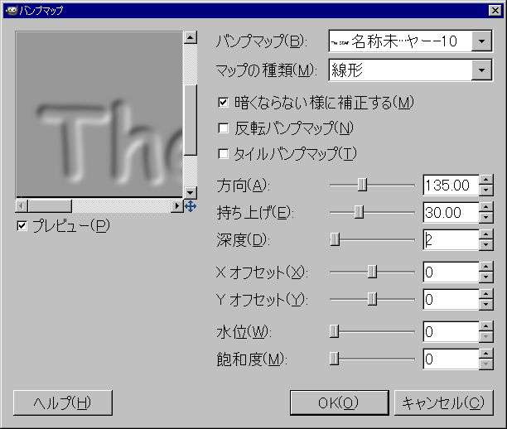The height and width of the screenshot is (429, 507).
Task: Decrease Y オフセット with the down arrow
Action: (x=486, y=305)
